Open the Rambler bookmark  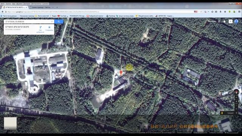[111, 16]
